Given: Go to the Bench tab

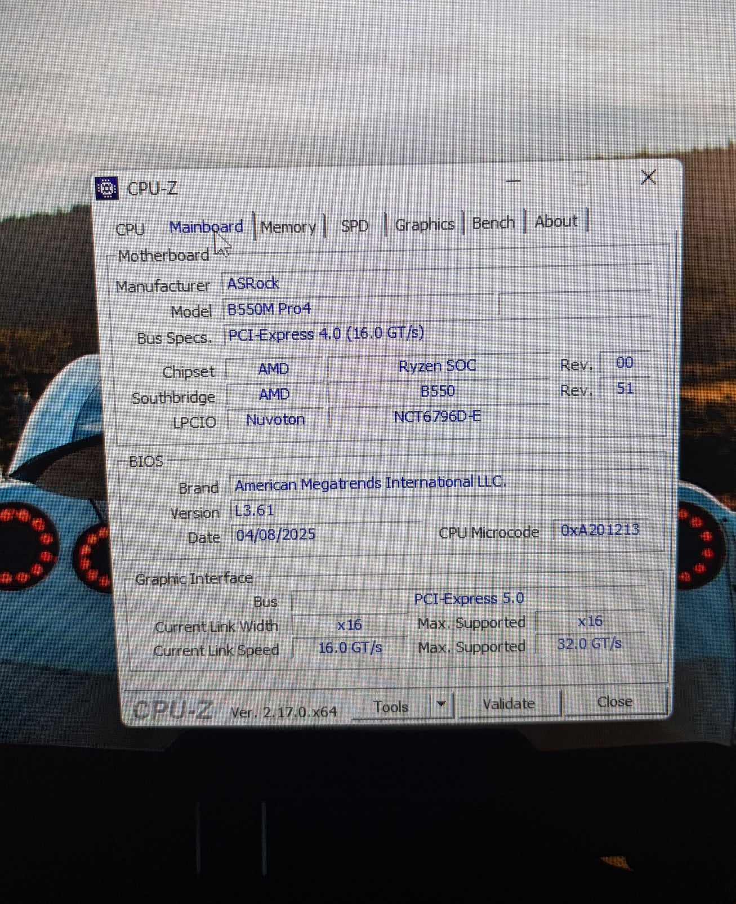Looking at the screenshot, I should (x=493, y=222).
